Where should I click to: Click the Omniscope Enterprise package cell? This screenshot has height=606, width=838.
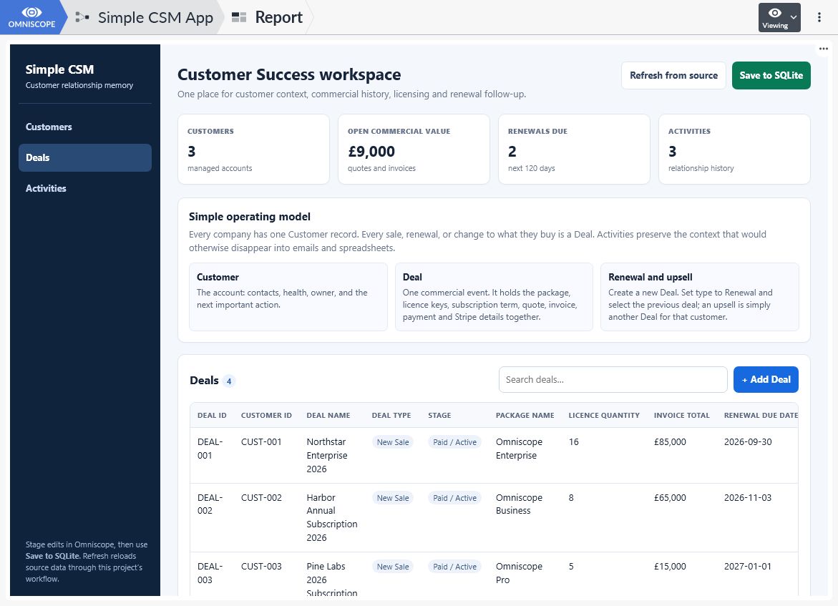pos(519,449)
